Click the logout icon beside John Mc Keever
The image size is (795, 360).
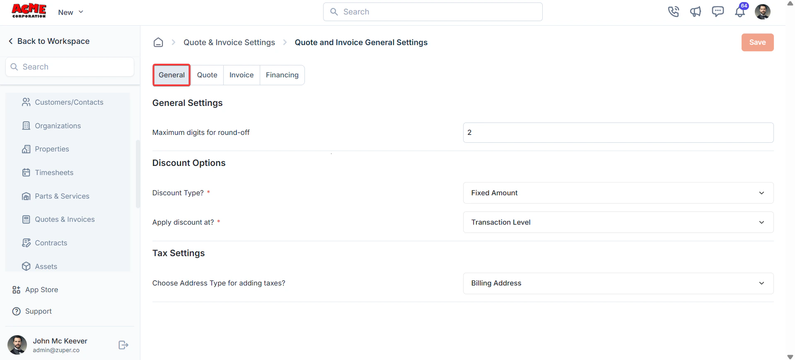click(123, 345)
